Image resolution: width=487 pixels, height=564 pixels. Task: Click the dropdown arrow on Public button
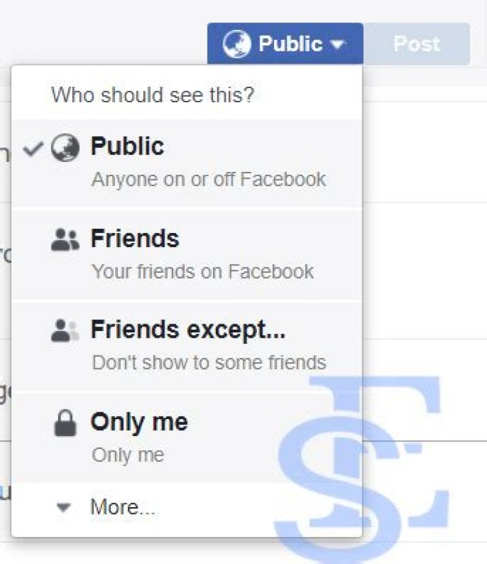(337, 45)
